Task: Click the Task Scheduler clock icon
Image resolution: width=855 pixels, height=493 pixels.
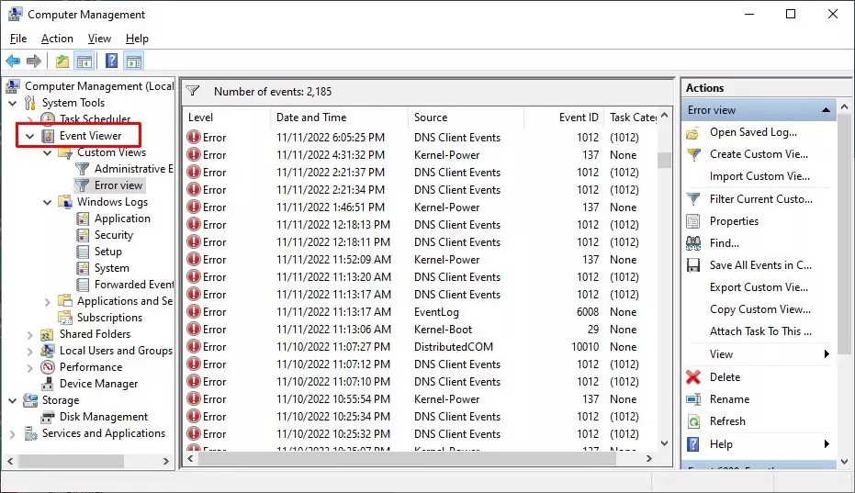Action: 48,118
